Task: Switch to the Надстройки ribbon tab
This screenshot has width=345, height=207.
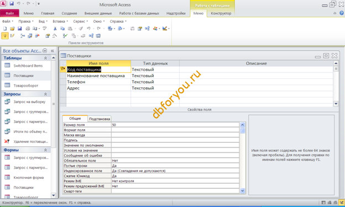Action: (x=176, y=13)
